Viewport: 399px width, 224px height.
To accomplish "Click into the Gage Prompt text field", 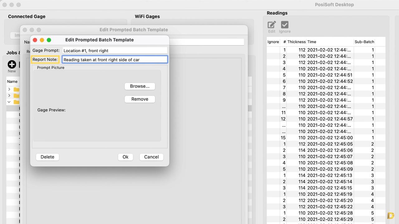I will click(x=115, y=50).
